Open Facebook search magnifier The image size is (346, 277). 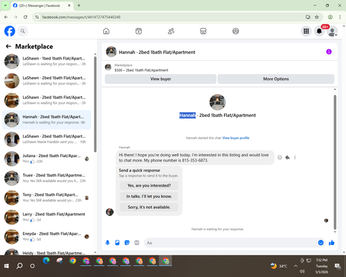tap(23, 31)
